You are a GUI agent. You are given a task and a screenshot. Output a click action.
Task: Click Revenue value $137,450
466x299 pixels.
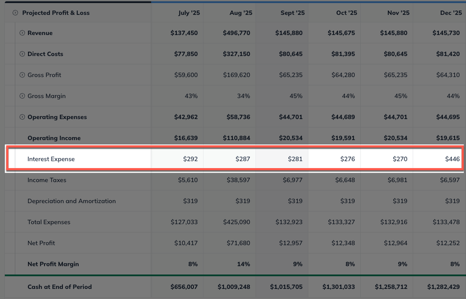(x=184, y=33)
